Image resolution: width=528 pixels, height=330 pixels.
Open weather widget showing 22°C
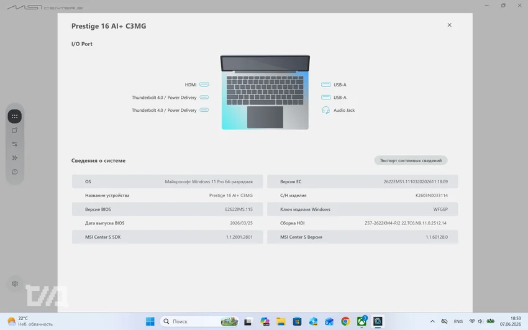(x=30, y=321)
